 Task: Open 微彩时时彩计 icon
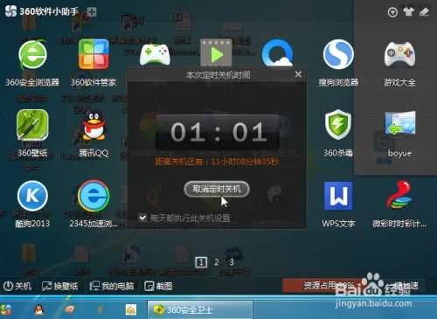(x=399, y=195)
